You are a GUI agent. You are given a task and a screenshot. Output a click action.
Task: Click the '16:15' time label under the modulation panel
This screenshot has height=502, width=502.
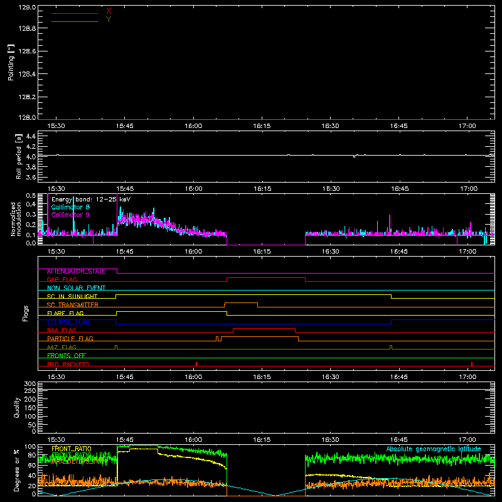point(262,252)
